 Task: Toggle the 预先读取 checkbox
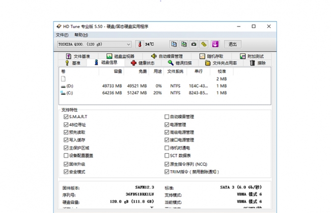pyautogui.click(x=66, y=132)
